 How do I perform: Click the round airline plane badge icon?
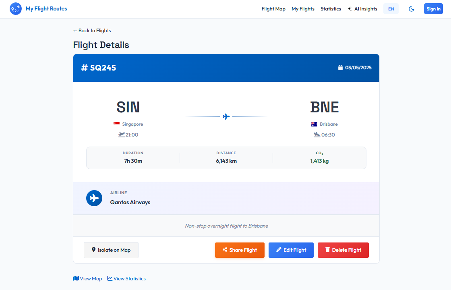(x=94, y=198)
